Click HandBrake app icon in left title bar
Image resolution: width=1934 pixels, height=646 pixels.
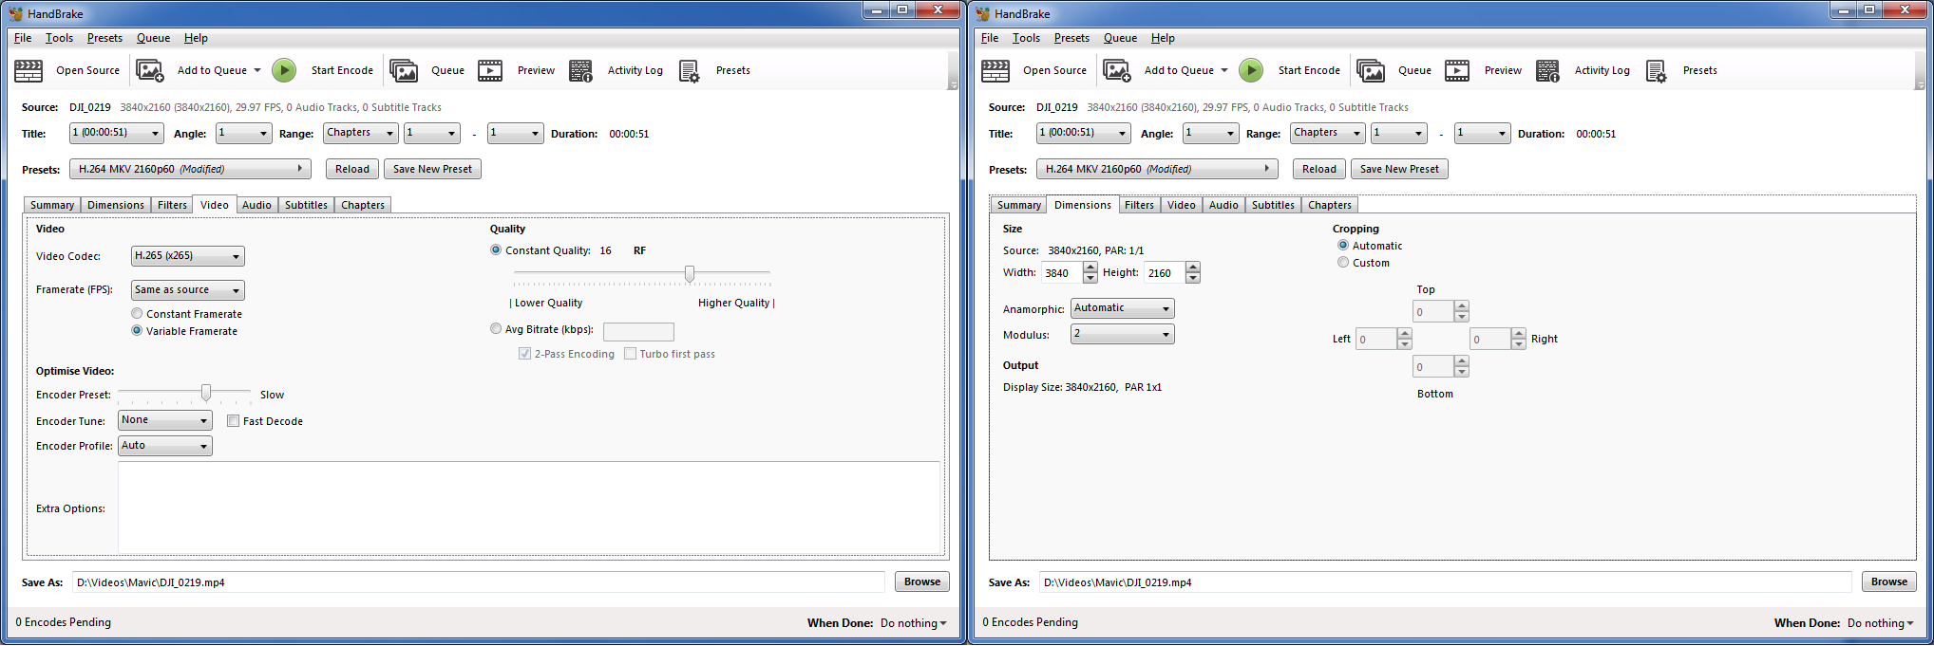click(15, 13)
